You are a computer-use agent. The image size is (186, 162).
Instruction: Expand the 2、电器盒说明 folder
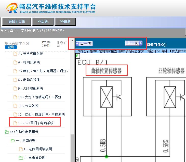pyautogui.click(x=34, y=158)
